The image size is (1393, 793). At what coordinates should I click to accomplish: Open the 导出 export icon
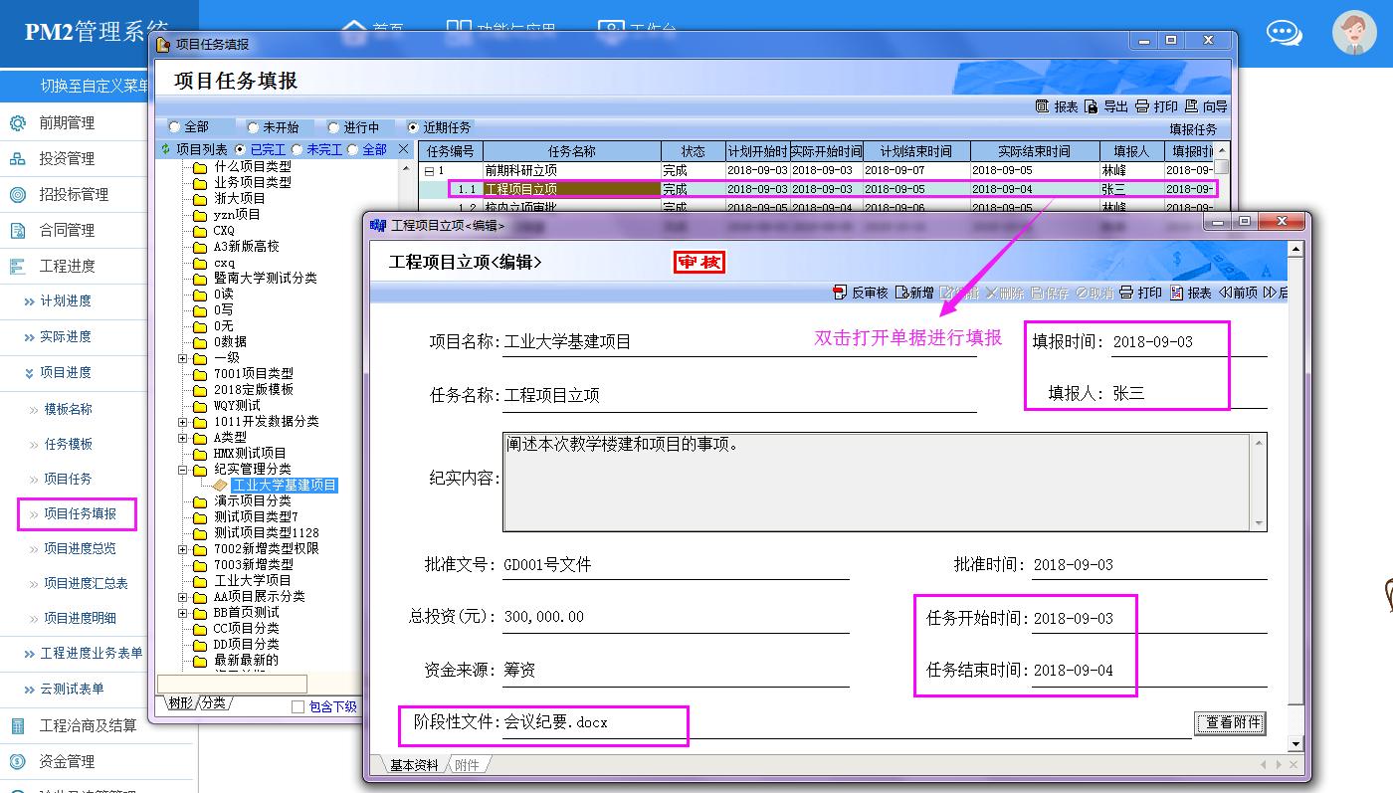(x=1092, y=106)
